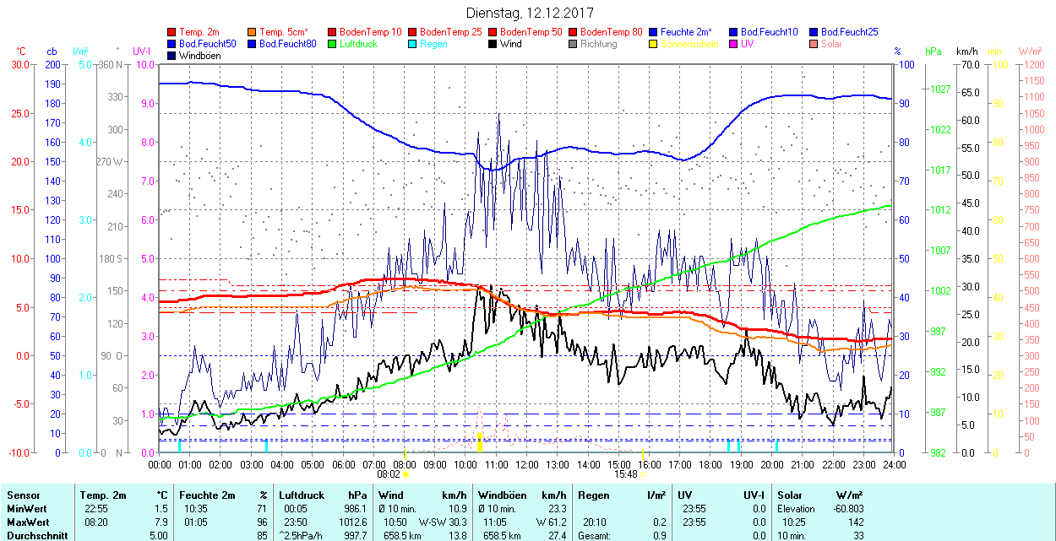Viewport: 1056px width, 541px height.
Task: Click the orange Temp. 5cm* legend swatch
Action: click(x=253, y=32)
